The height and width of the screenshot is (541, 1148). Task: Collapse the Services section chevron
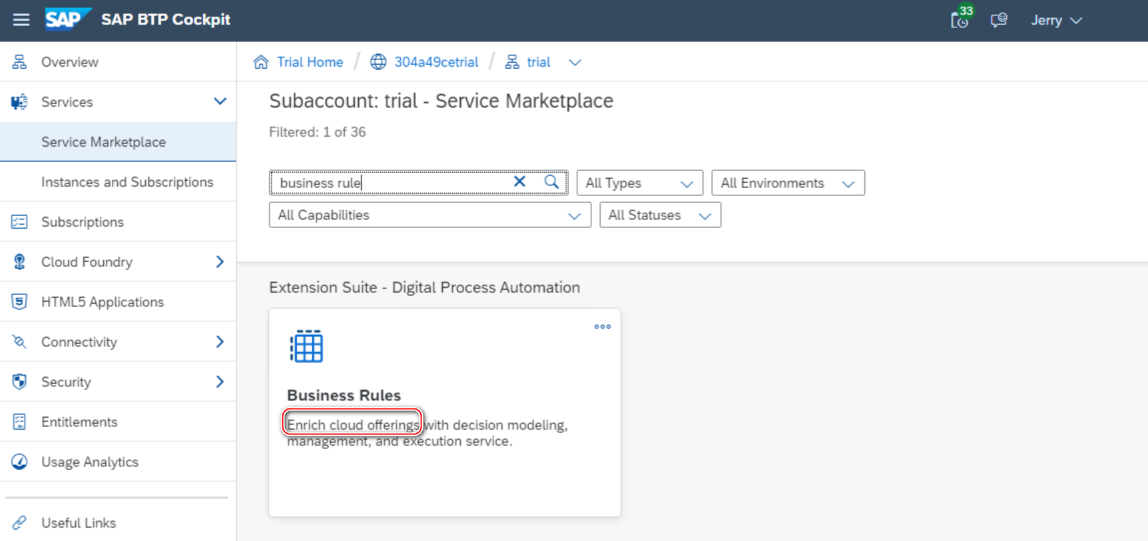220,101
